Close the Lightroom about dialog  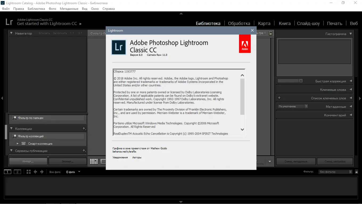tap(252, 30)
